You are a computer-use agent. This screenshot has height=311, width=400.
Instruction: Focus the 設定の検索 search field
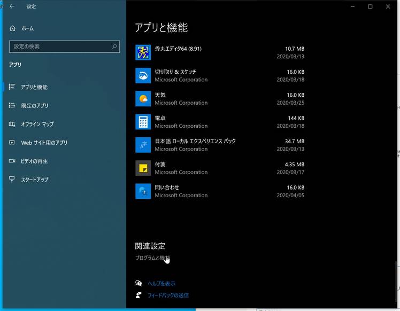point(64,46)
